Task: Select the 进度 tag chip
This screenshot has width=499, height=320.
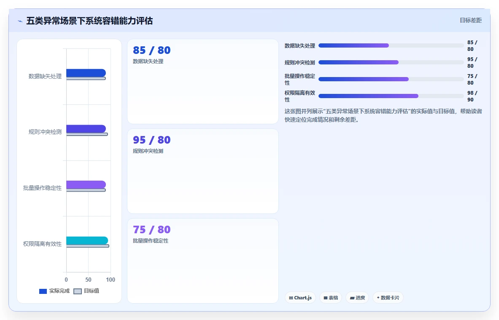Action: point(357,298)
